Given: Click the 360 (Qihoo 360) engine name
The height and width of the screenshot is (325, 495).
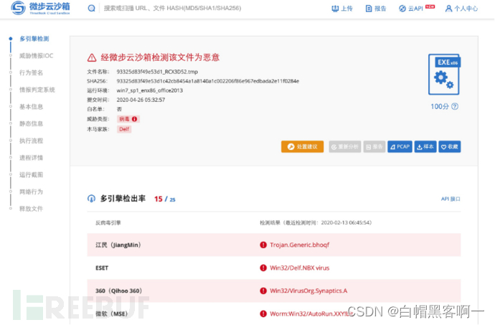Looking at the screenshot, I should point(118,291).
